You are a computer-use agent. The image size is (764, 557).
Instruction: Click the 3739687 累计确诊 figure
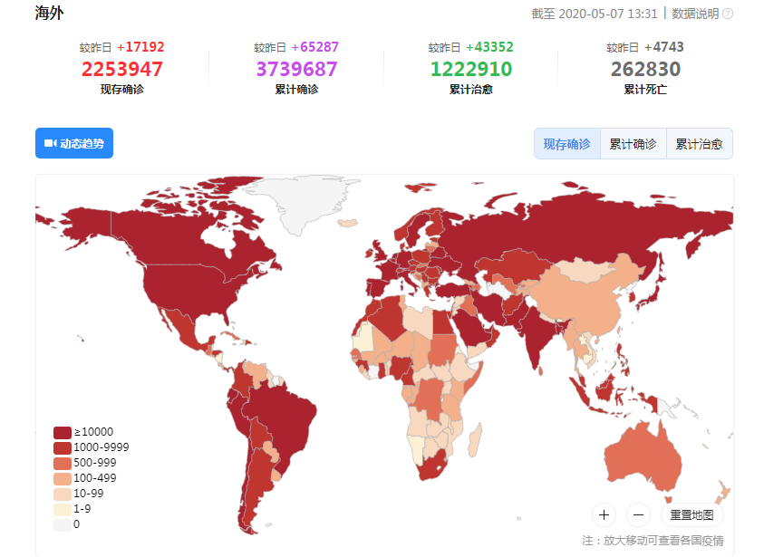[x=296, y=69]
